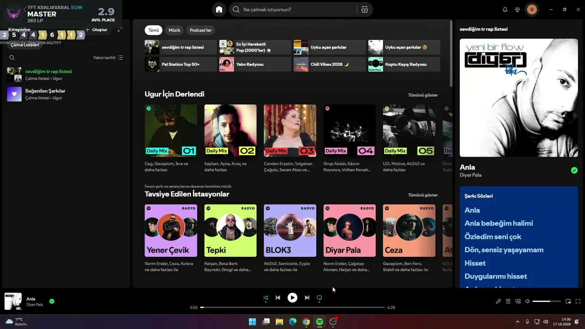The height and width of the screenshot is (329, 585).
Task: Go to Spotify Home via house icon
Action: [x=219, y=10]
